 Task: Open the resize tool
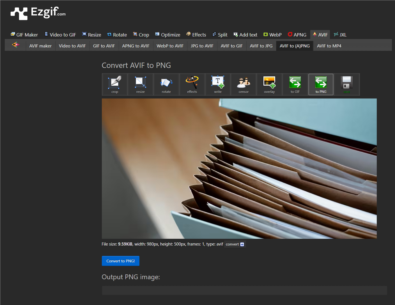click(x=140, y=84)
